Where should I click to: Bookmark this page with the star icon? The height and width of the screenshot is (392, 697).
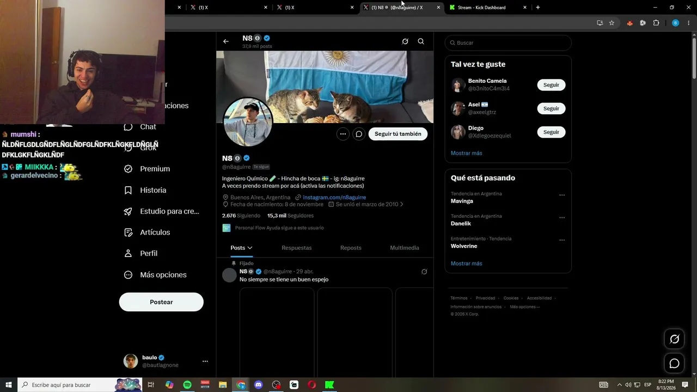point(612,23)
